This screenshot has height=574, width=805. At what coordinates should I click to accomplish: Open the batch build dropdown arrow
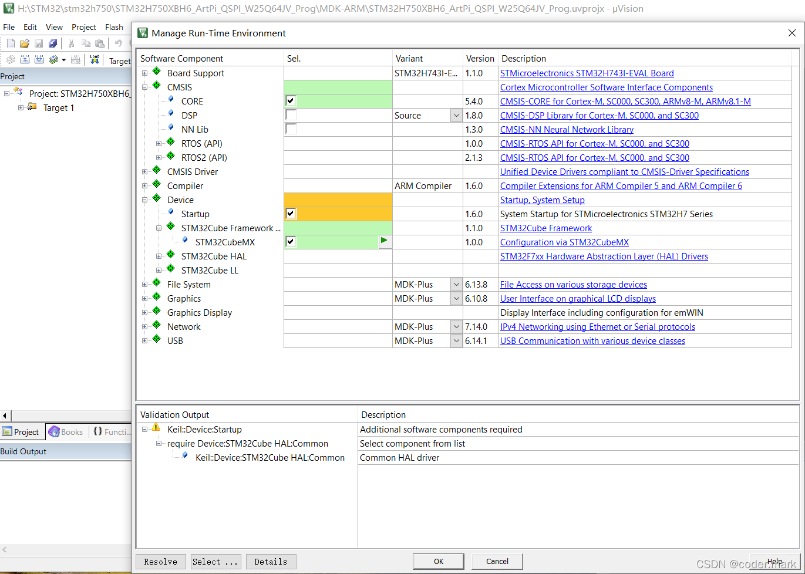tap(63, 60)
